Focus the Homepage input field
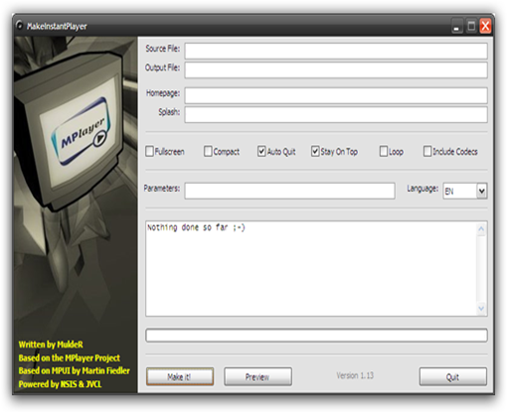The height and width of the screenshot is (412, 507). coord(336,95)
